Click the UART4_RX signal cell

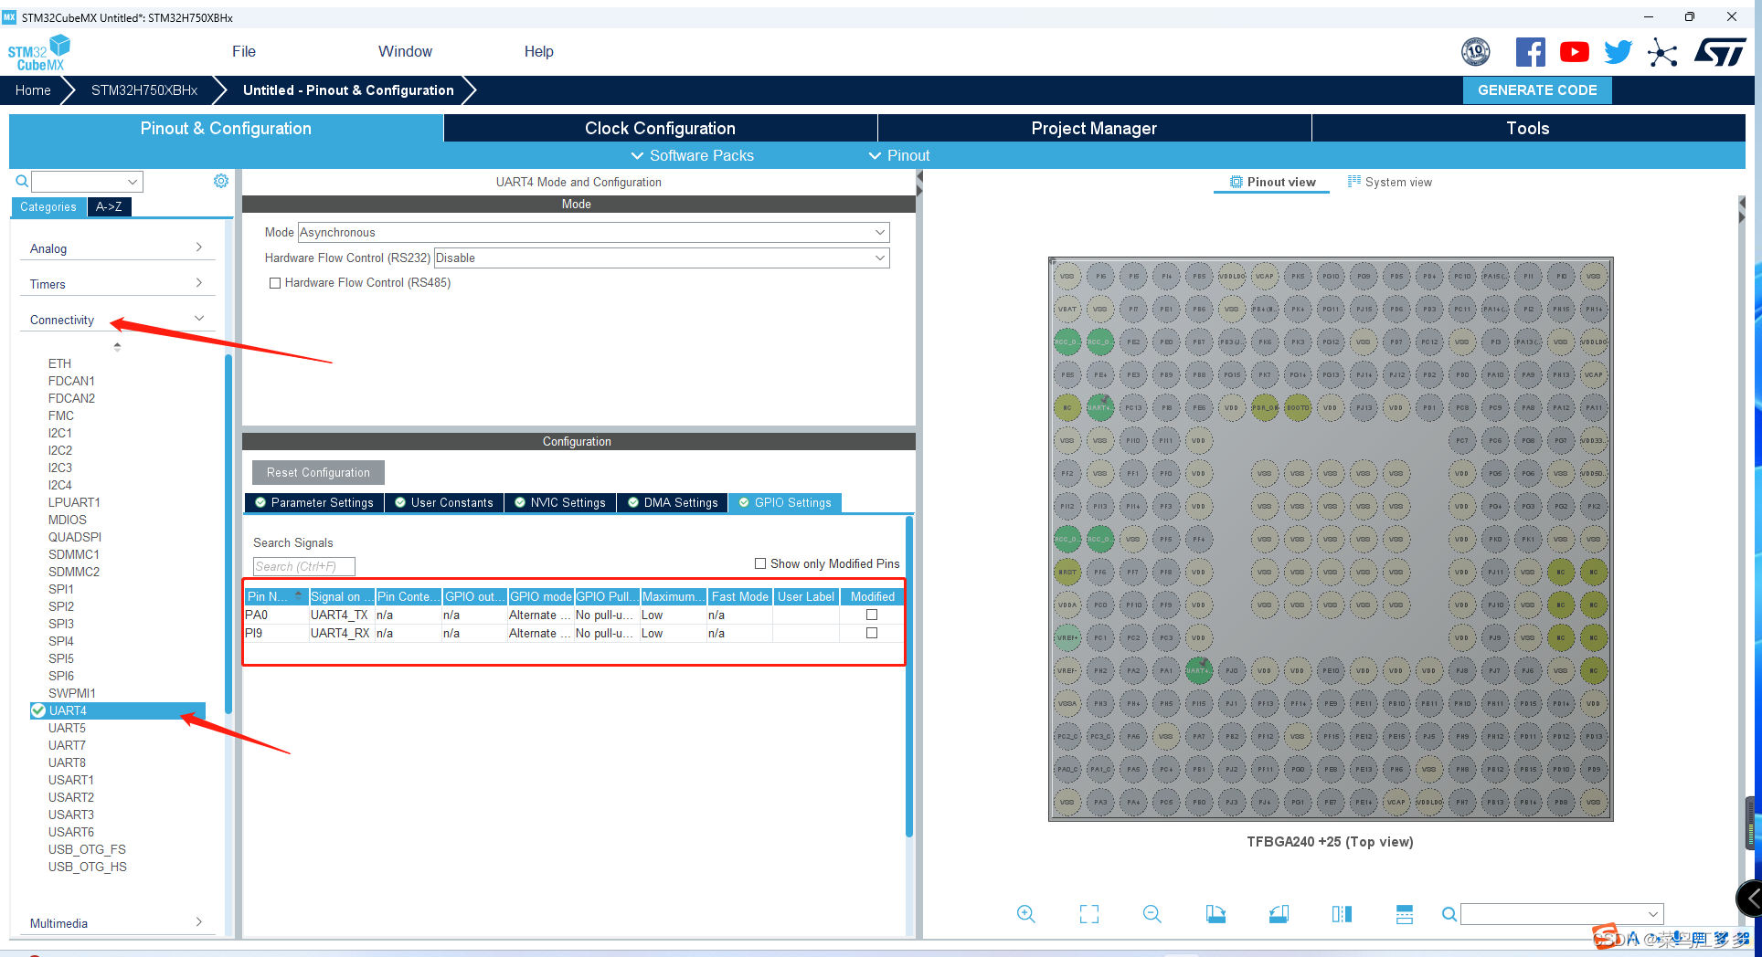tap(340, 634)
